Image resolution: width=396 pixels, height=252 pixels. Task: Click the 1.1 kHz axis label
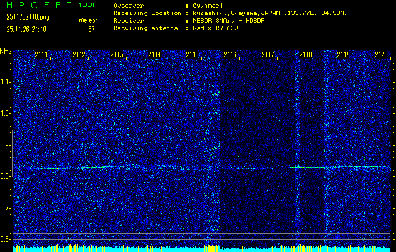[6, 82]
